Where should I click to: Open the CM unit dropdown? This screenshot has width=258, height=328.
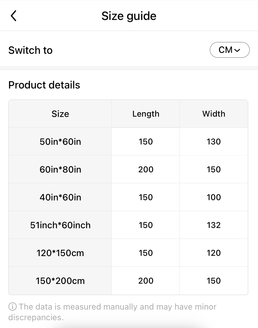(230, 50)
